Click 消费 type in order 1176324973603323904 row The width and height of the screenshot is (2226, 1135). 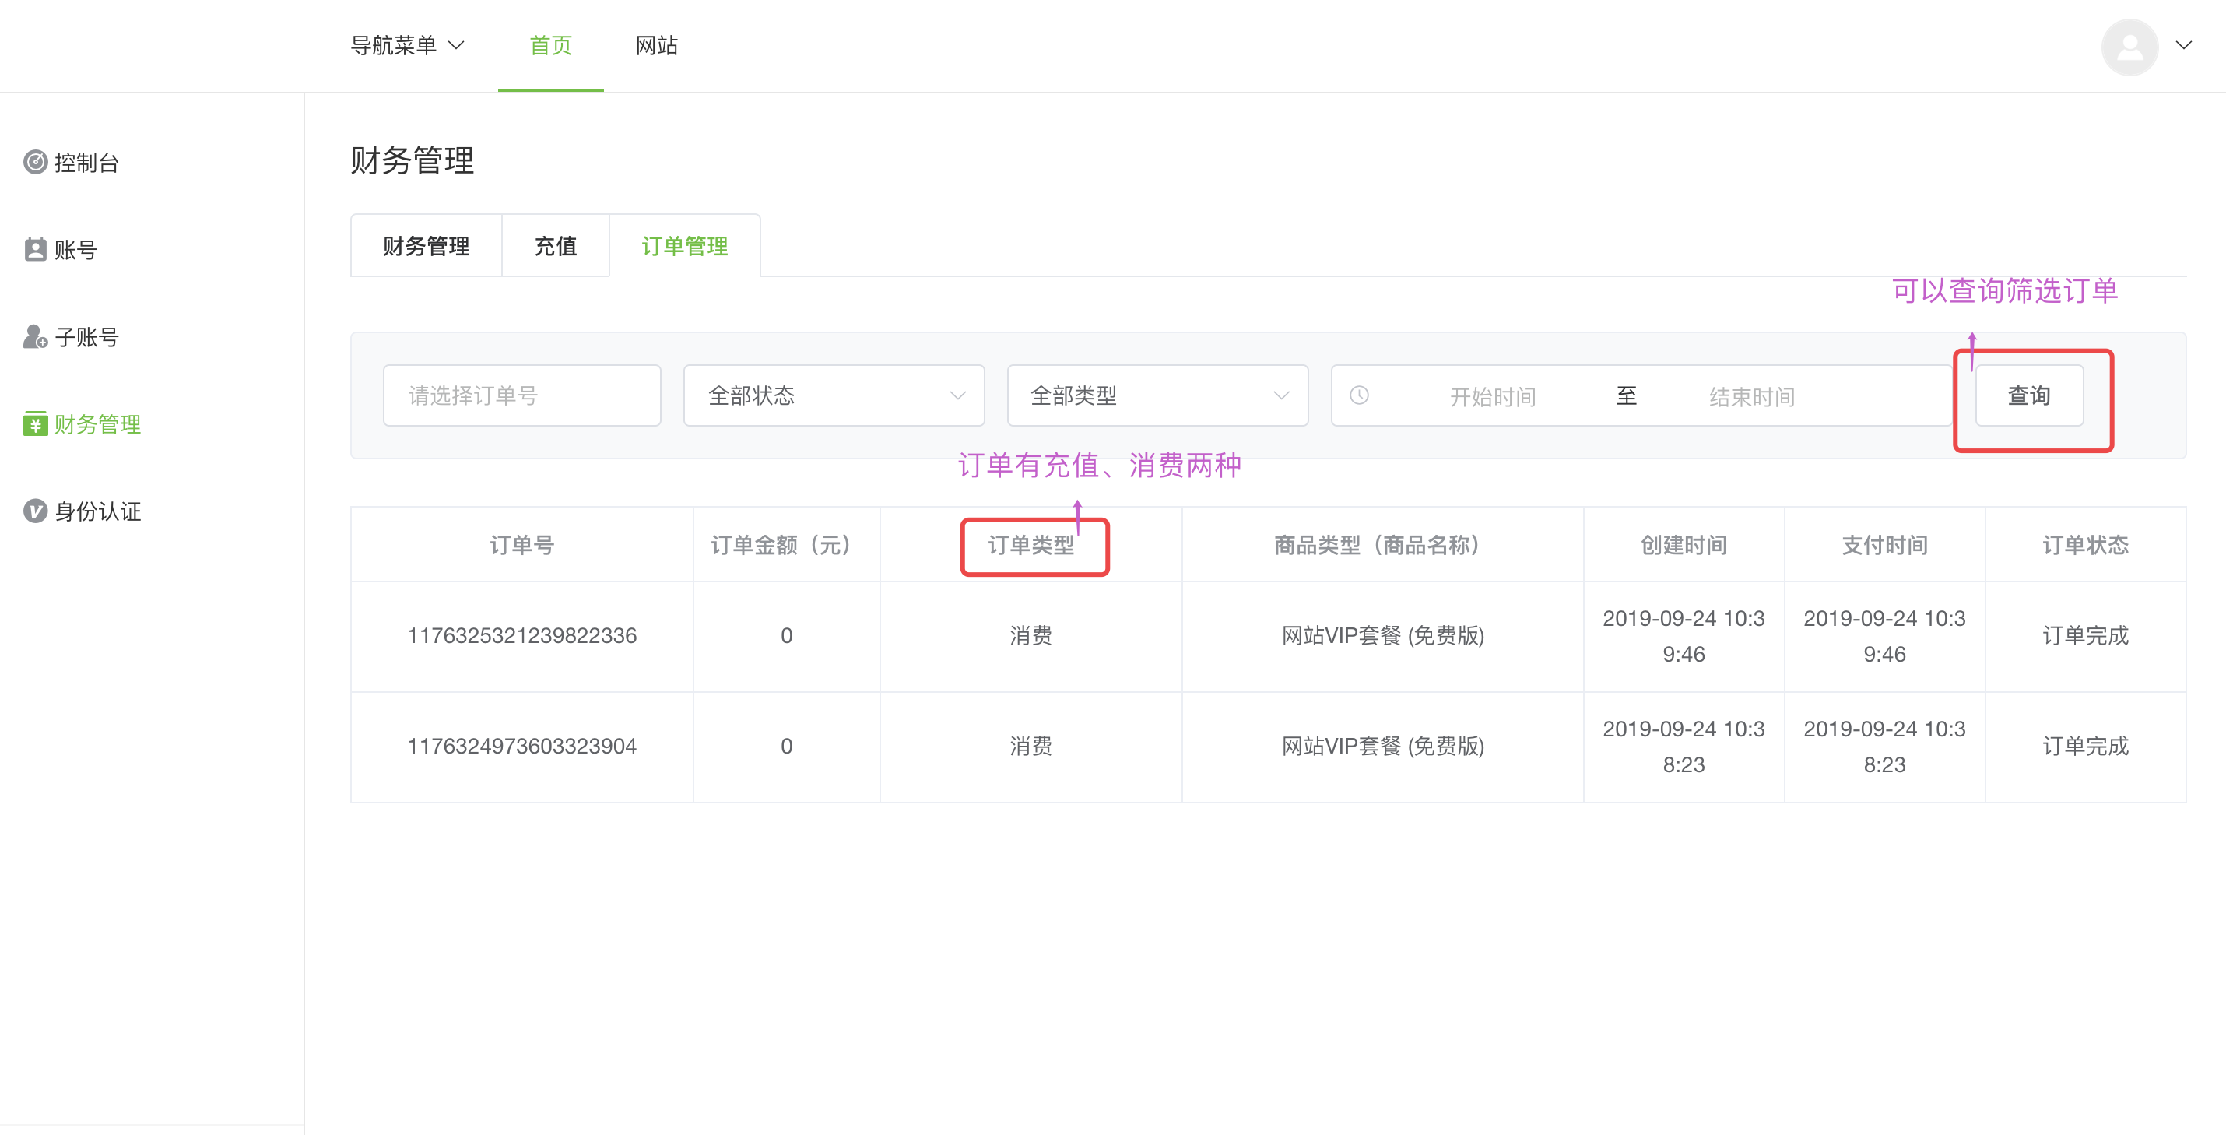(1031, 747)
